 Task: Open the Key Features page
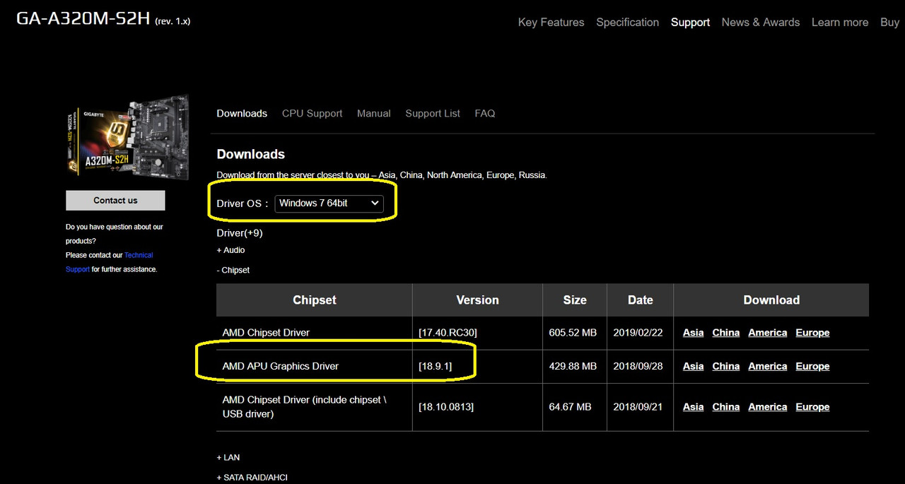(551, 22)
